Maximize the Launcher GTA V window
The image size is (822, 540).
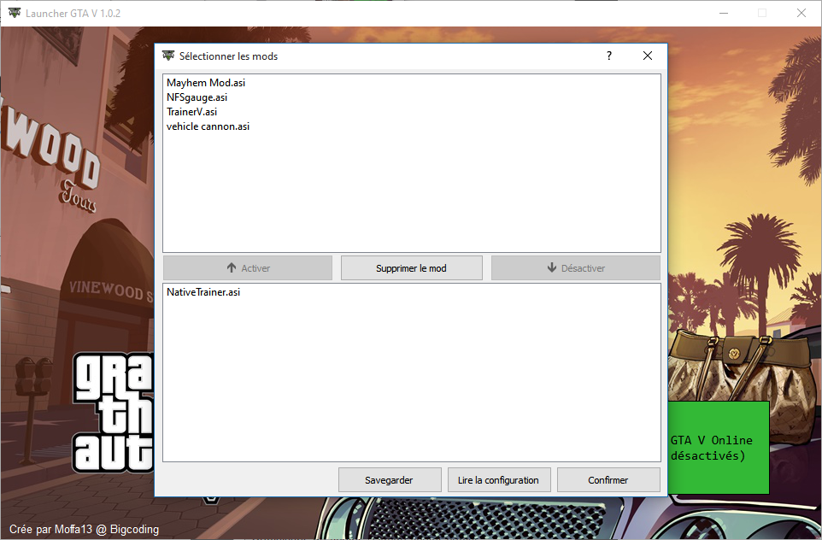coord(762,14)
